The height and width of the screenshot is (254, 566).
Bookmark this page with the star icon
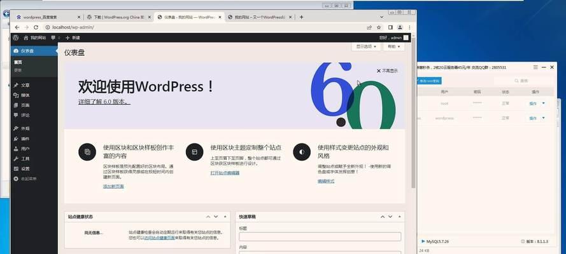(379, 27)
